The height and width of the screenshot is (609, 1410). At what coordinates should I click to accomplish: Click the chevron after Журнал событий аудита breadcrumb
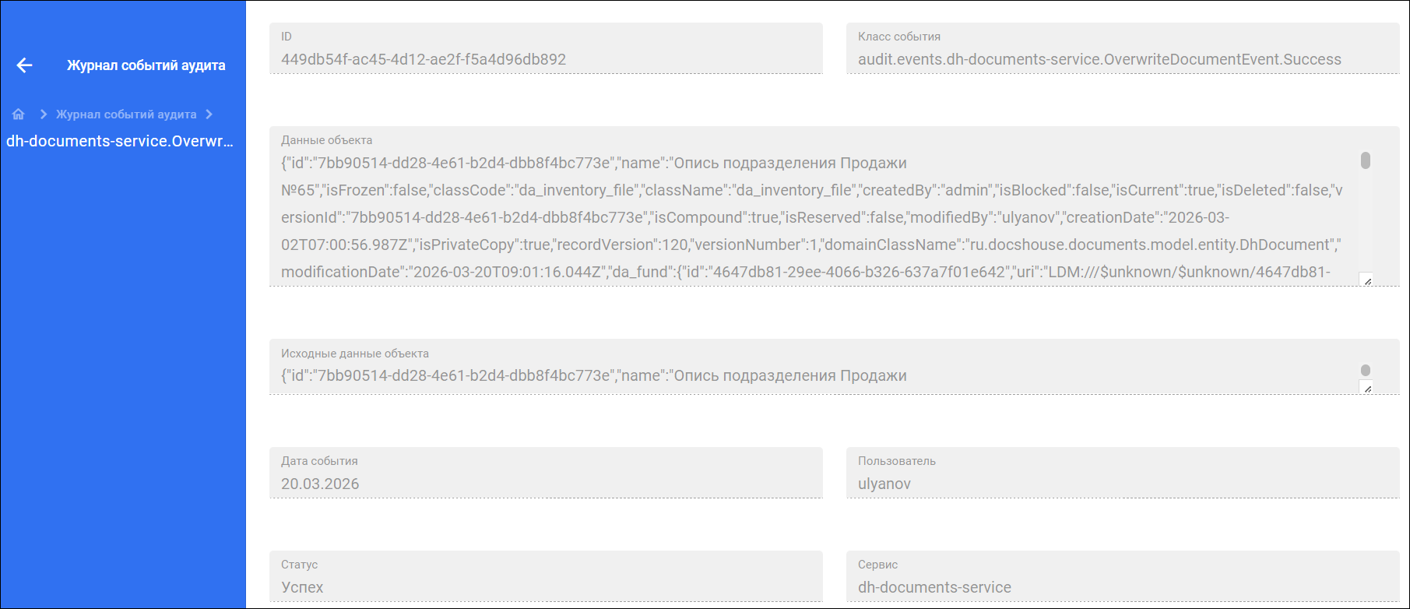tap(209, 114)
